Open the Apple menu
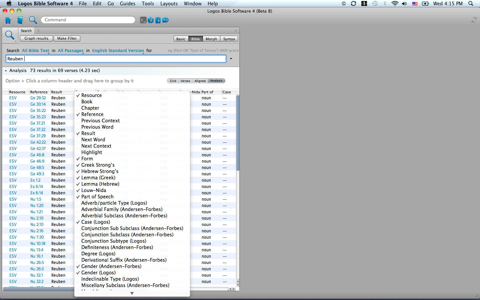 pos(9,3)
